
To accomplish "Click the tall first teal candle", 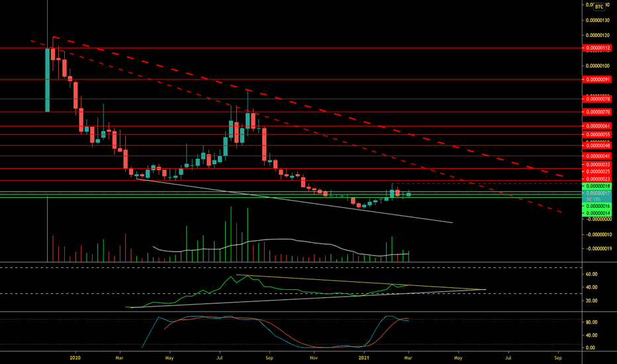I will 47,80.
